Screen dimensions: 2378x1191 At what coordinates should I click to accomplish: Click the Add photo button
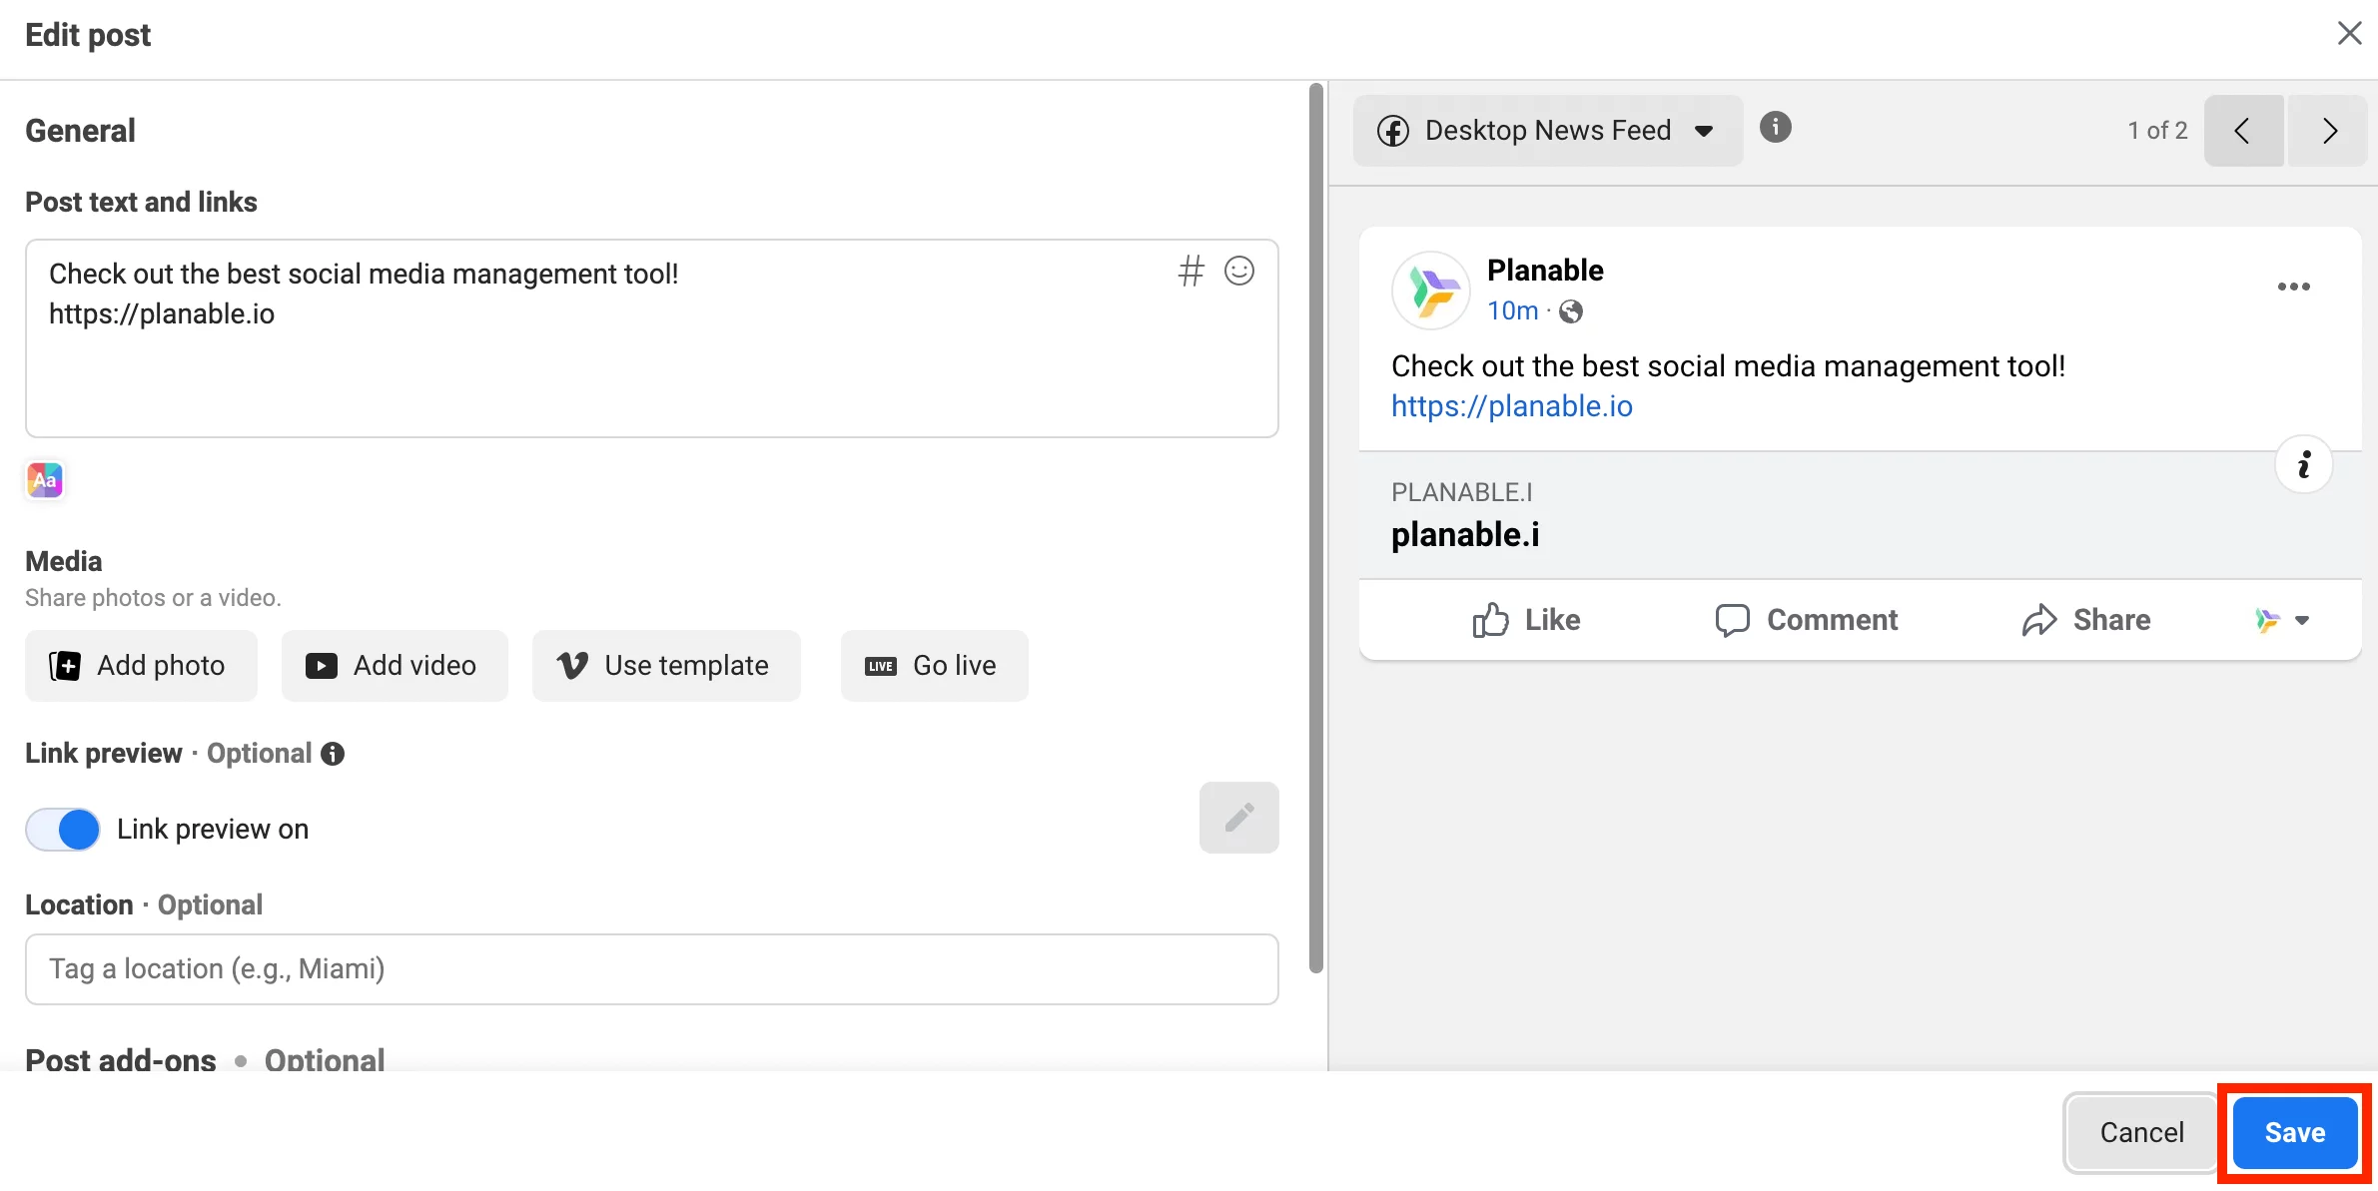[x=141, y=666]
